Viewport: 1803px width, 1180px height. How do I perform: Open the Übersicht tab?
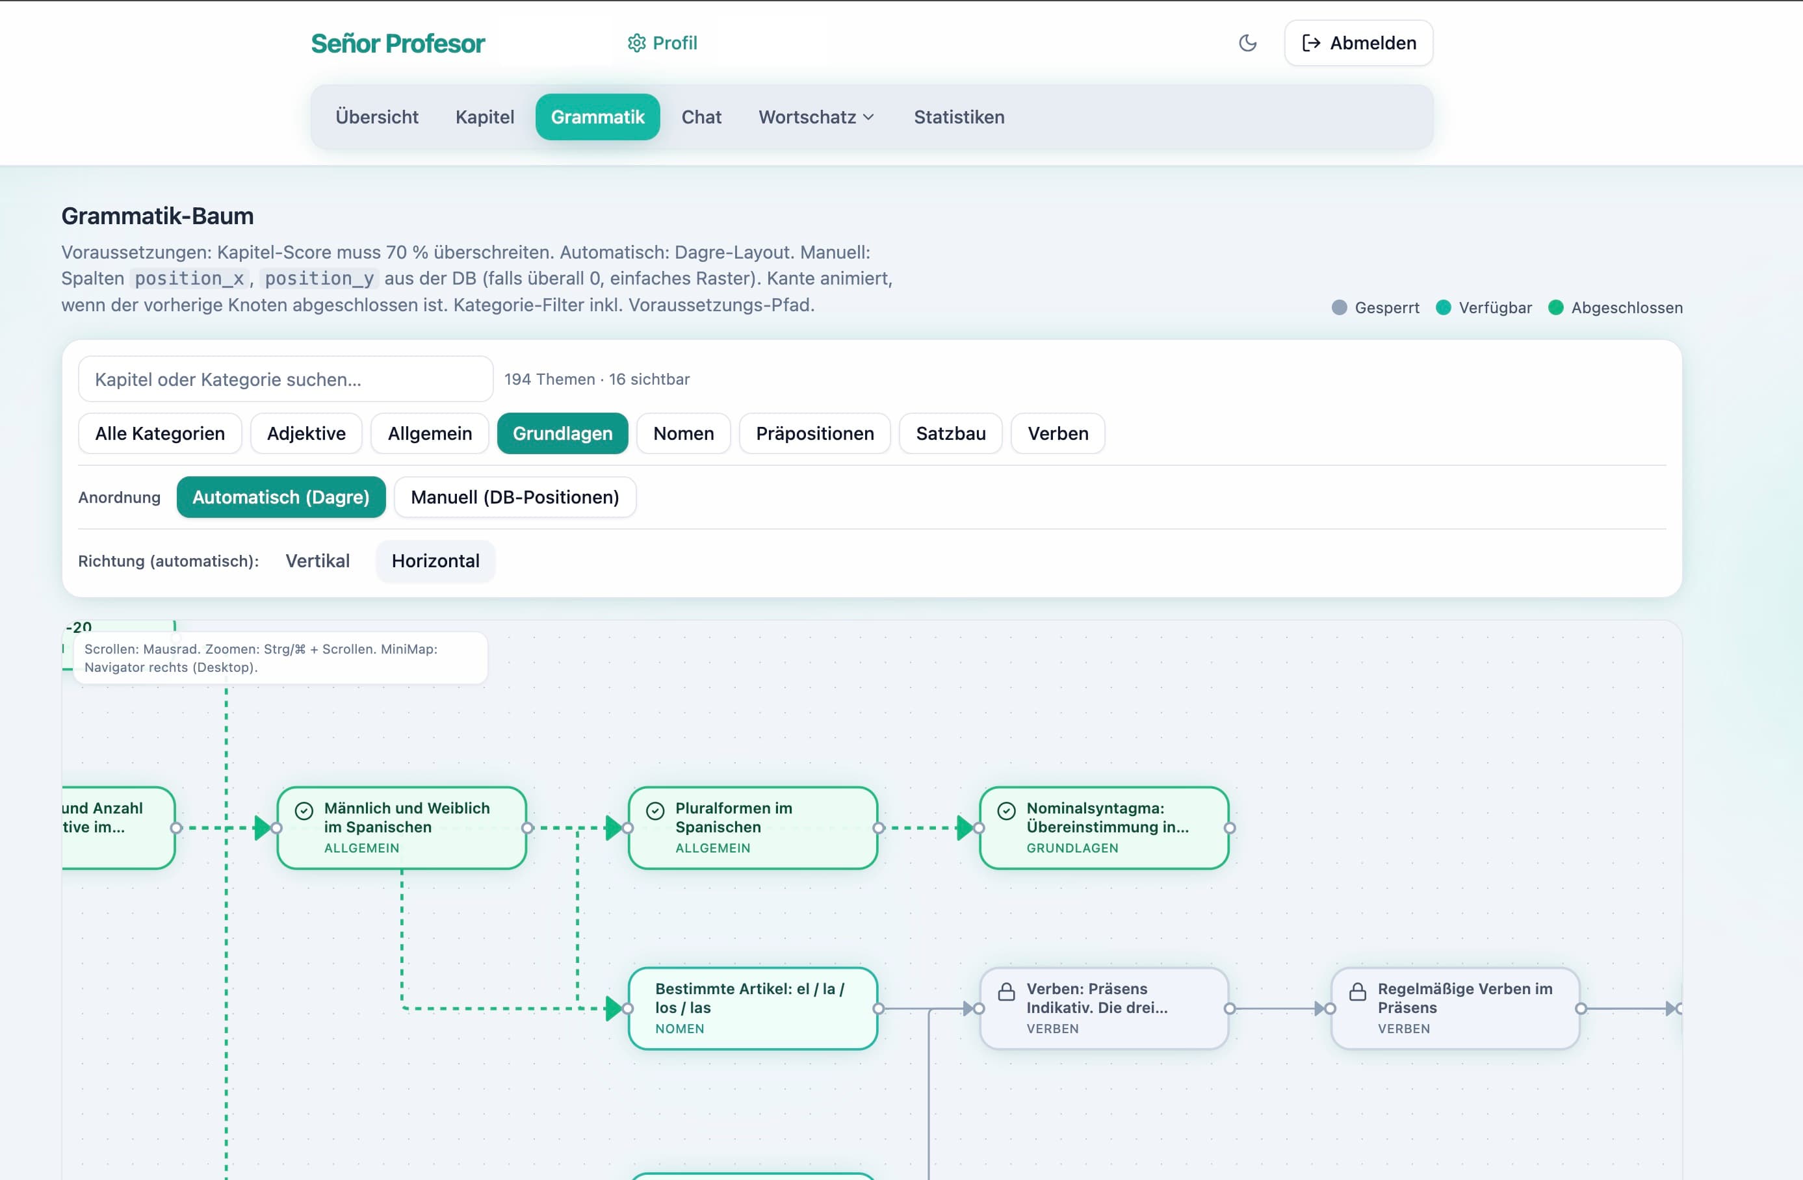click(376, 117)
